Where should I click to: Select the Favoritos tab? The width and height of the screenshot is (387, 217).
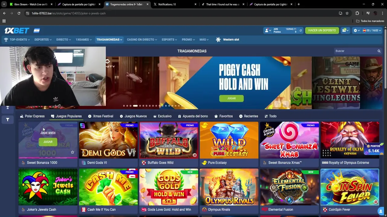point(223,116)
